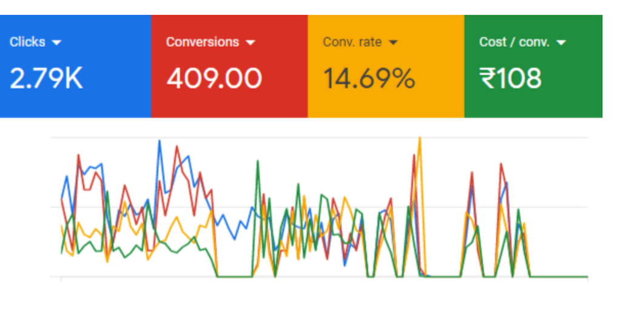Click the rightmost red peak in the chart
Viewport: 621px width, 331px height.
[x=501, y=164]
